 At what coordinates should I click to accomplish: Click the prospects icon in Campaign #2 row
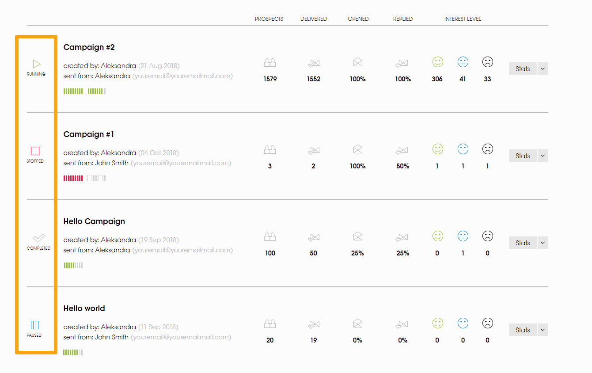[270, 63]
